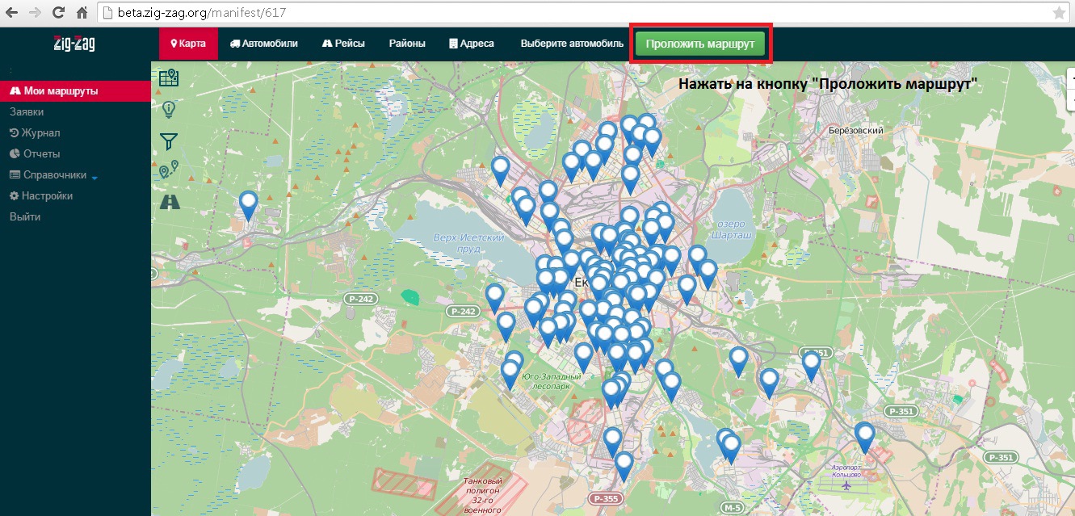Click the Zig-Zag logo
Viewport: 1075px width, 516px height.
[x=74, y=44]
